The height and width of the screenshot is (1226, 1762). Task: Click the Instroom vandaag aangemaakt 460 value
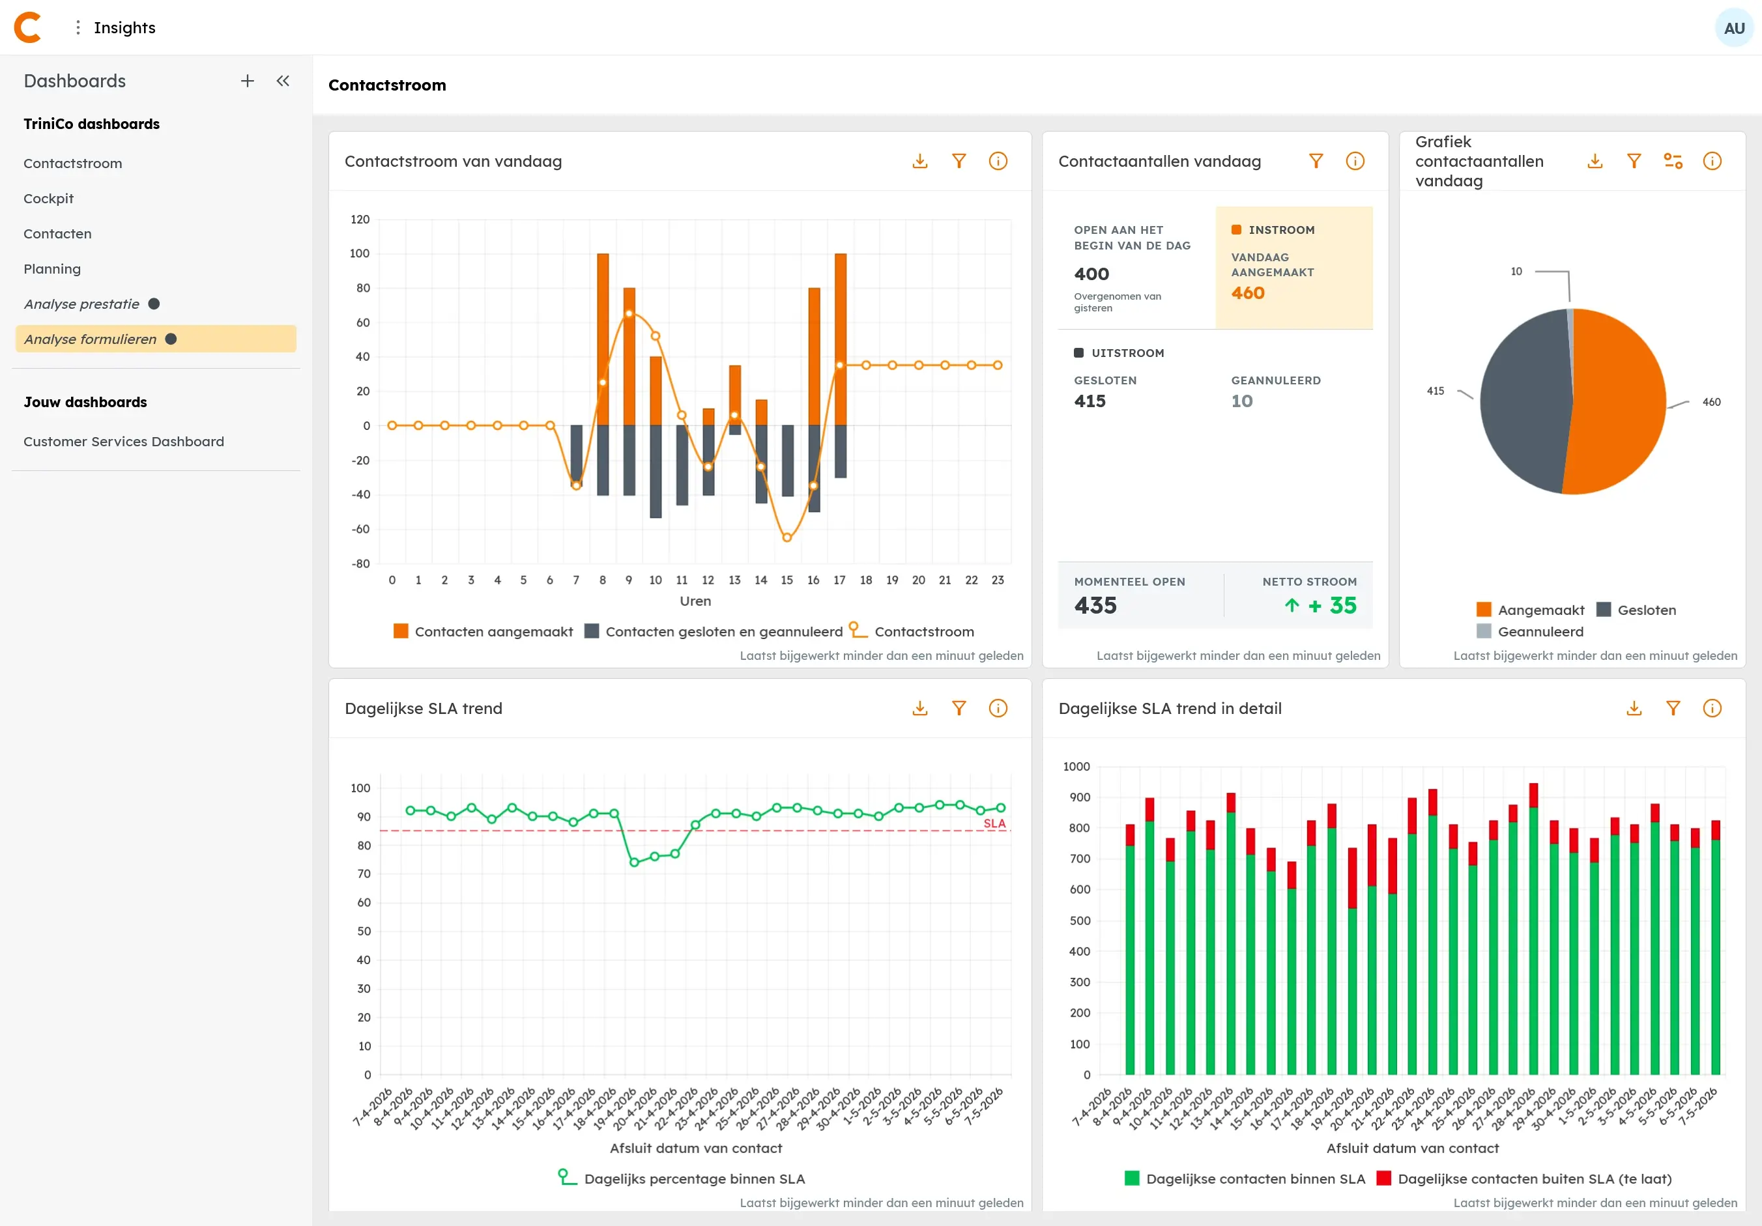[x=1248, y=293]
